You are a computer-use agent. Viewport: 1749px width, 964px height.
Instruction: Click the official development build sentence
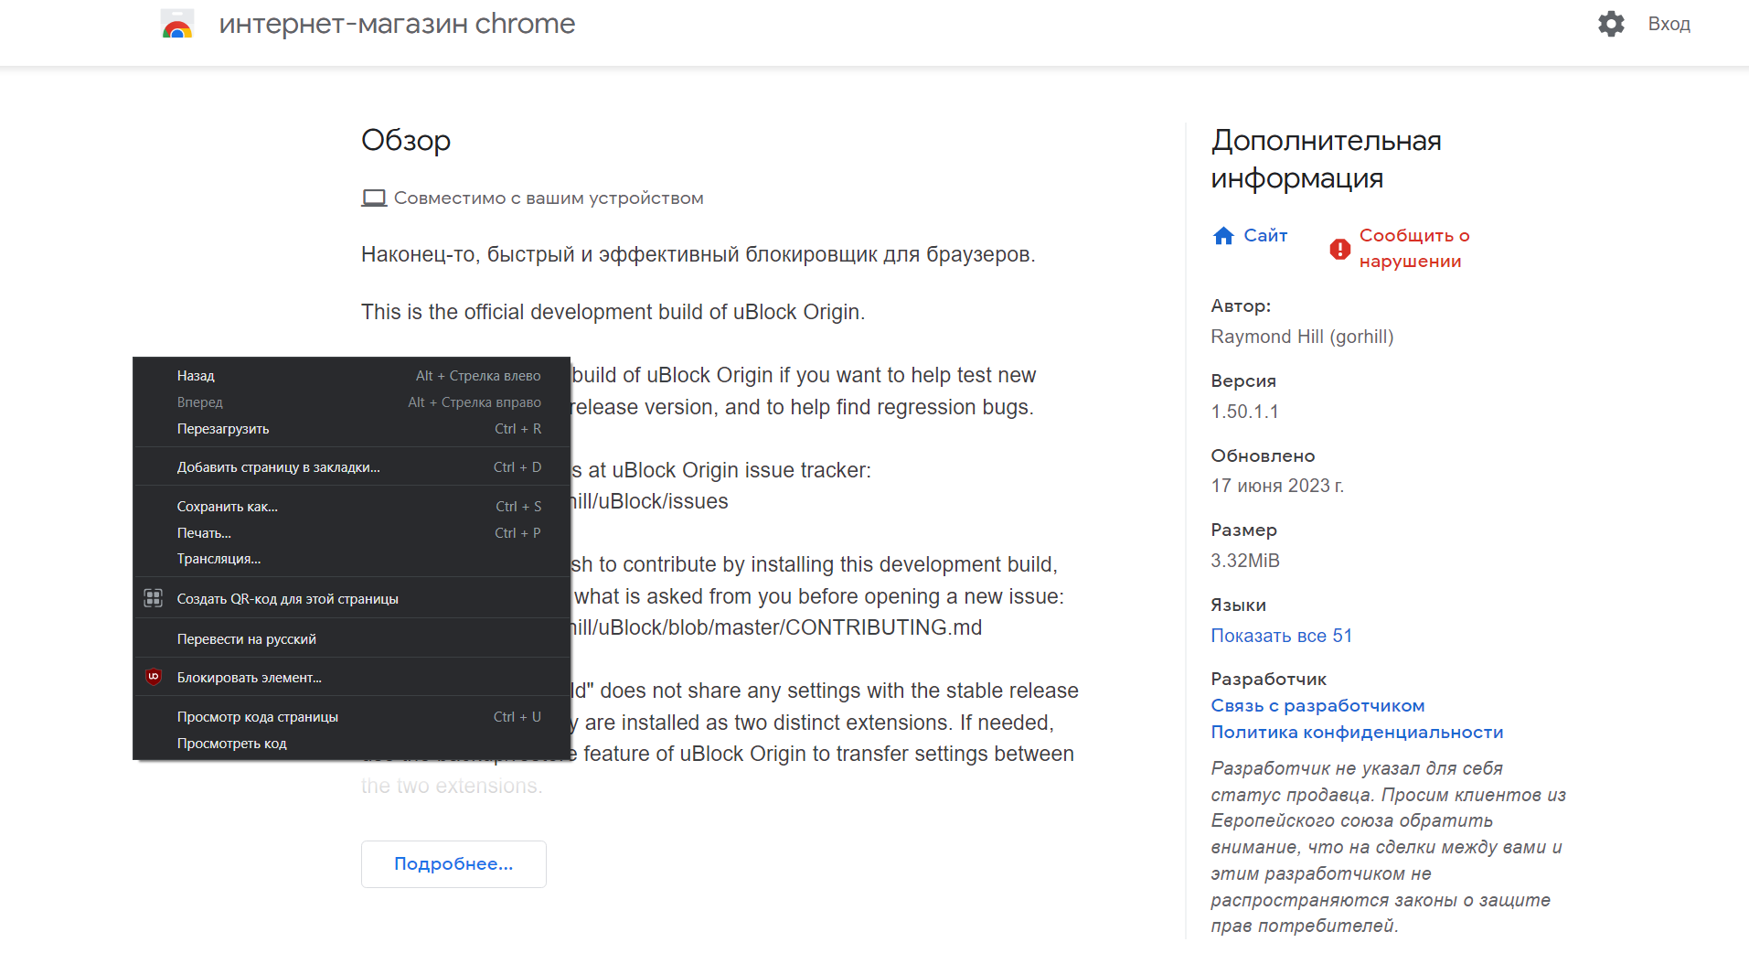[613, 312]
